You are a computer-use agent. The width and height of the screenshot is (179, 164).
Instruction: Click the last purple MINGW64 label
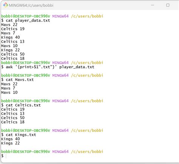pos(60,152)
